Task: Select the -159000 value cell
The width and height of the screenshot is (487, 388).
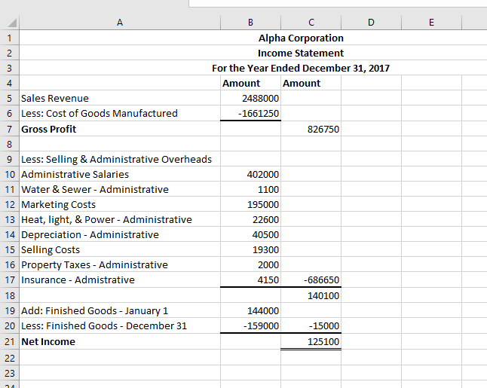Action: coord(250,325)
